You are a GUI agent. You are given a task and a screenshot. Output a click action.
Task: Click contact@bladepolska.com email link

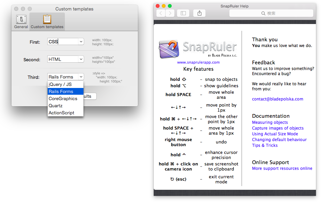[277, 99]
